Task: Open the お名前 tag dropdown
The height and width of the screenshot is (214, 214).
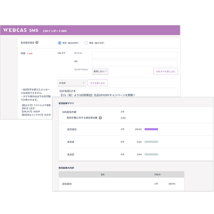Action: coord(72,83)
